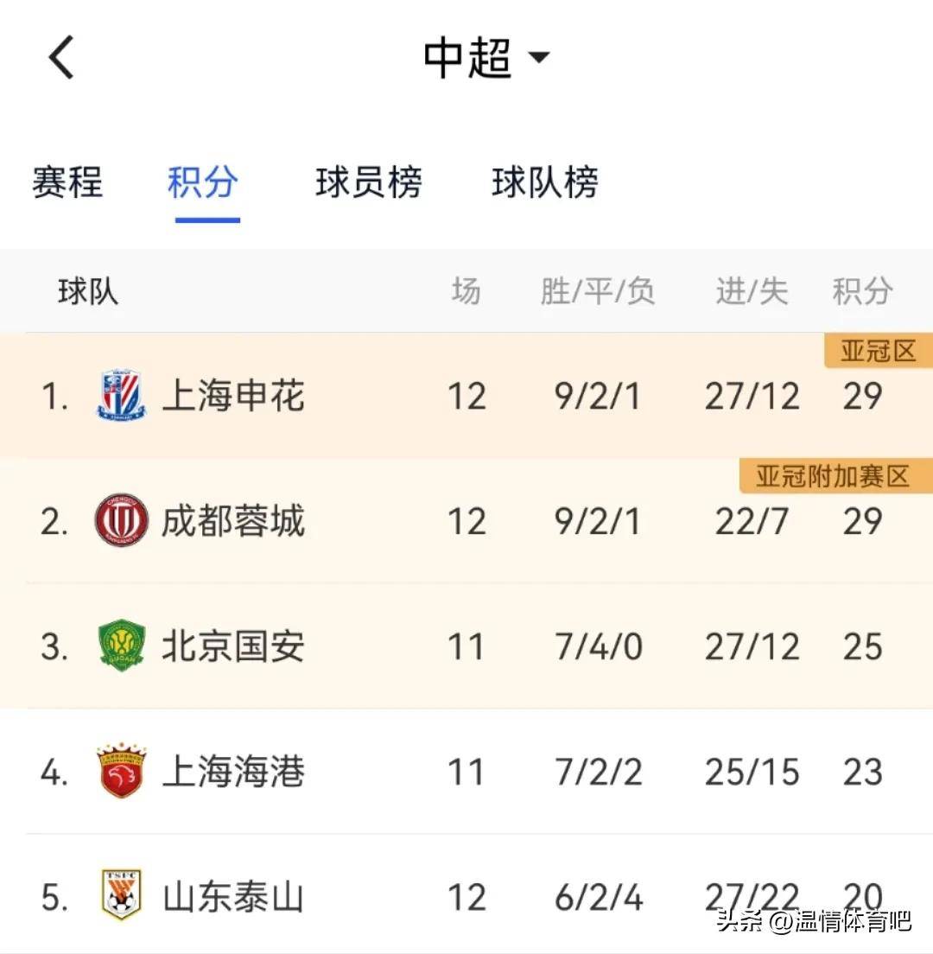Click the 上海海港 team badge
Screen dimensions: 933x954
[x=122, y=771]
